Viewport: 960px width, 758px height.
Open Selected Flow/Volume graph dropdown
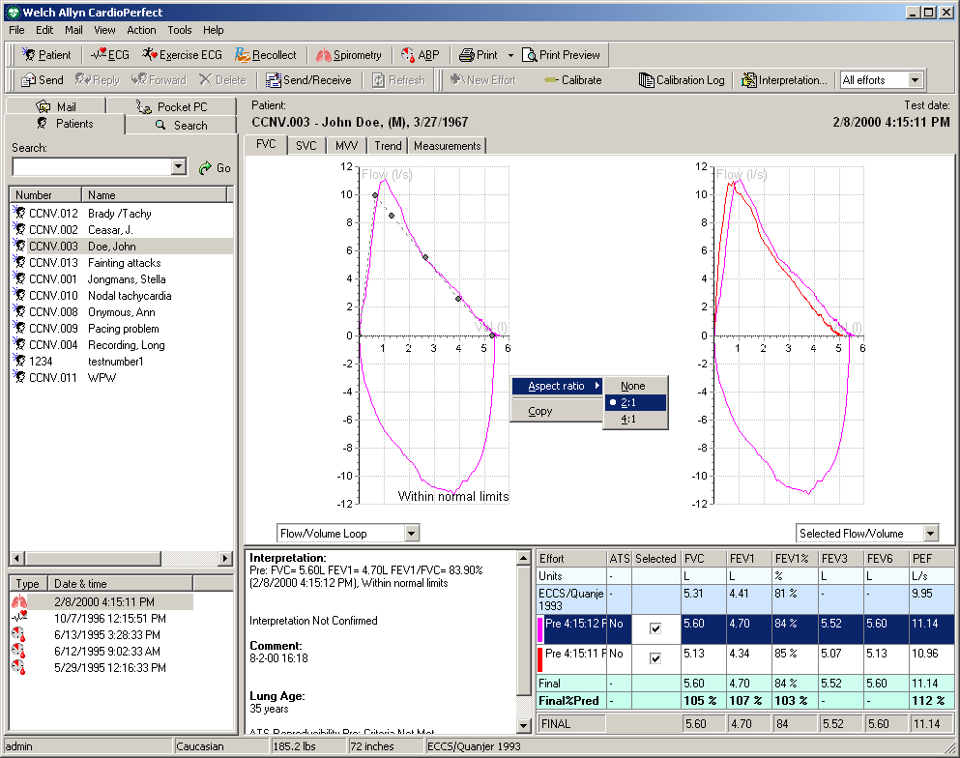[931, 534]
